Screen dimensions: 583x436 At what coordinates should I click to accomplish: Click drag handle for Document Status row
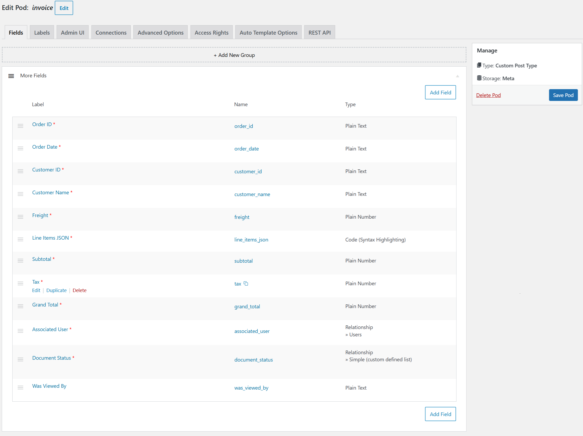point(20,359)
